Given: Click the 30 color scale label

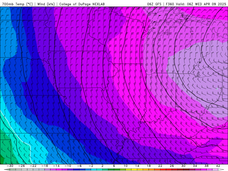Looking at the screenshot, I should coord(183,166).
